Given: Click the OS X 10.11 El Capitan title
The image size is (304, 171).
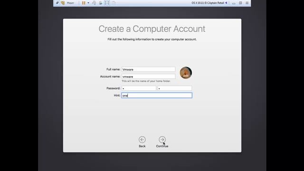Looking at the screenshot, I should coord(208,3).
